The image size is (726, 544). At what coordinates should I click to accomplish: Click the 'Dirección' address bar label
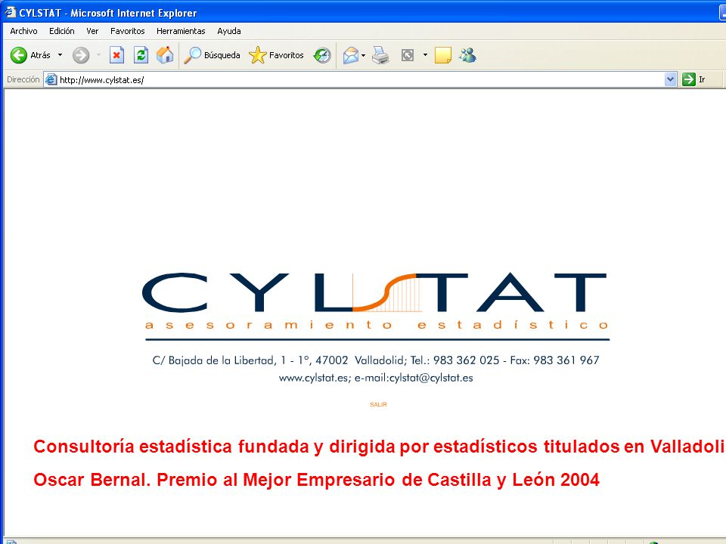23,79
